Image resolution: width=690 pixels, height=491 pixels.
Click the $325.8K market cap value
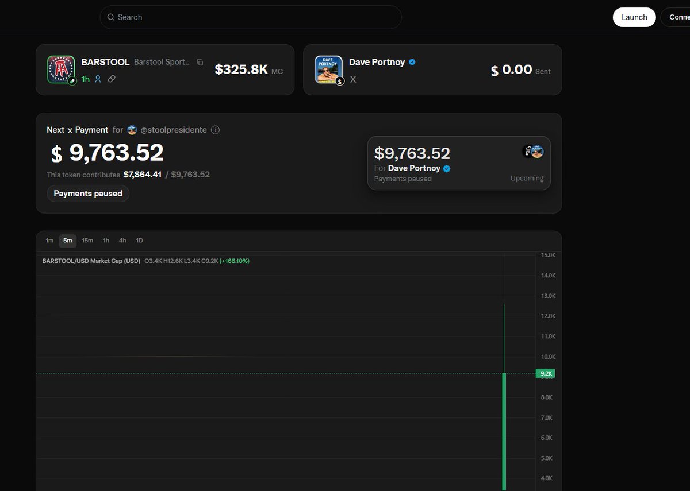coord(241,69)
